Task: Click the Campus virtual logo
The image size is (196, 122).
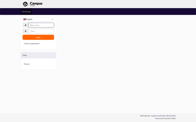Action: coord(33,4)
